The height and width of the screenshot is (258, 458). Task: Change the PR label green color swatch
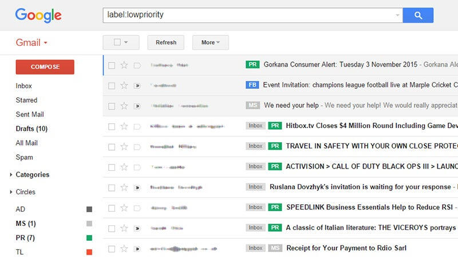click(x=89, y=238)
